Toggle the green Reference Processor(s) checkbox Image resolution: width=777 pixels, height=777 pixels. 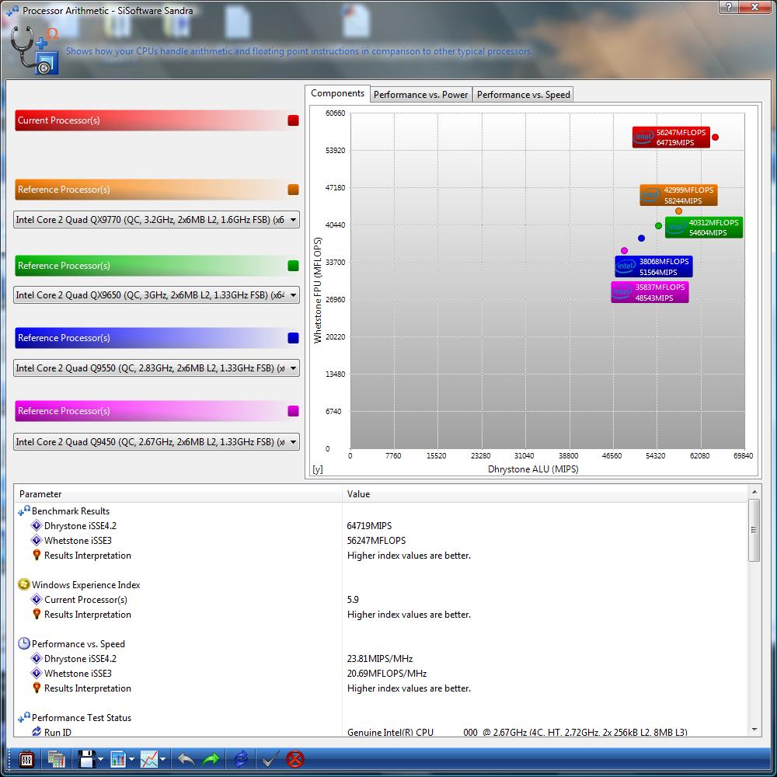click(293, 266)
